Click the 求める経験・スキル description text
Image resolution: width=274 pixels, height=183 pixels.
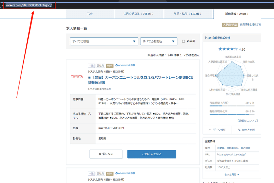pyautogui.click(x=144, y=116)
